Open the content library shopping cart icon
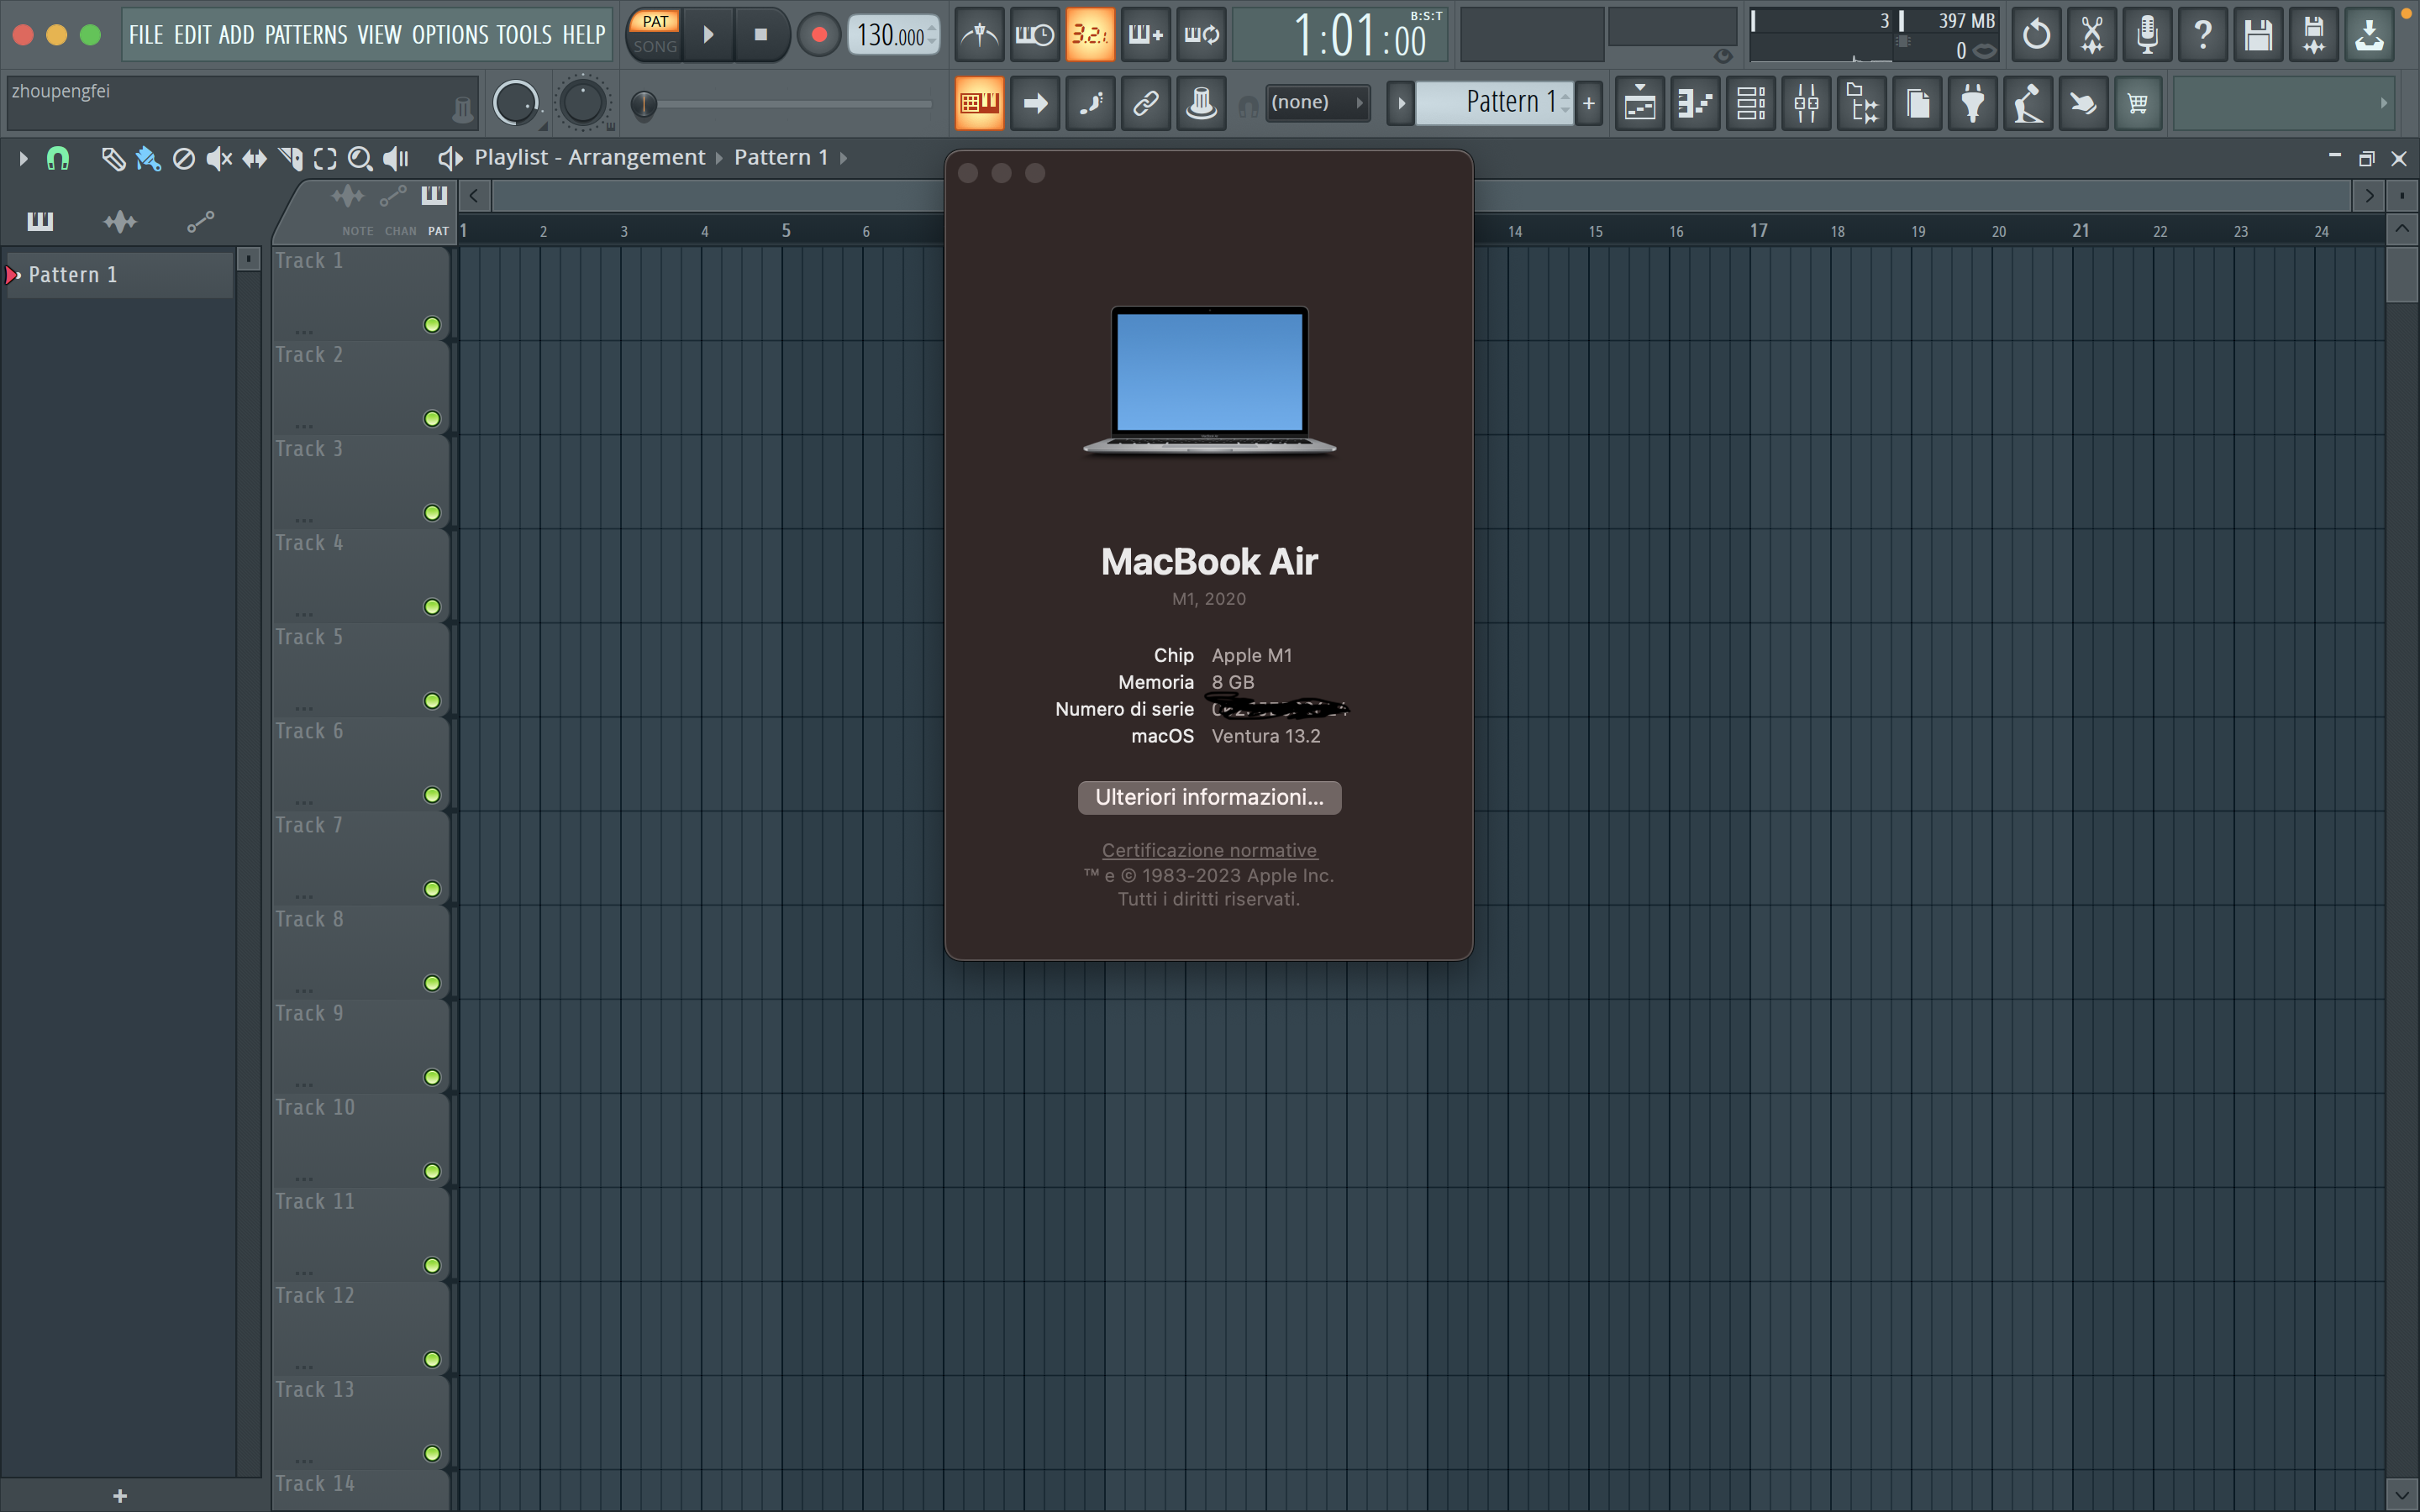The height and width of the screenshot is (1512, 2420). [2138, 103]
